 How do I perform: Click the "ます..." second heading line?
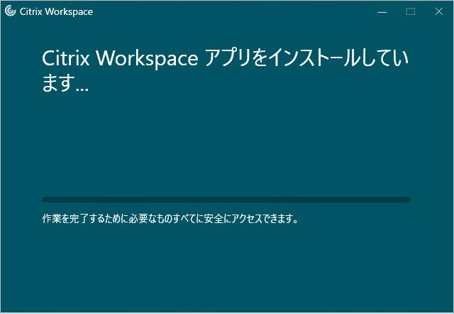(x=65, y=85)
